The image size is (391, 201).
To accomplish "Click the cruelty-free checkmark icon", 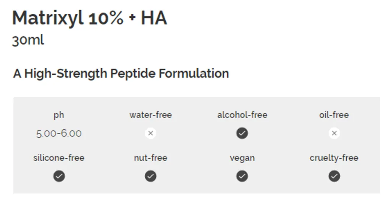I will point(334,176).
